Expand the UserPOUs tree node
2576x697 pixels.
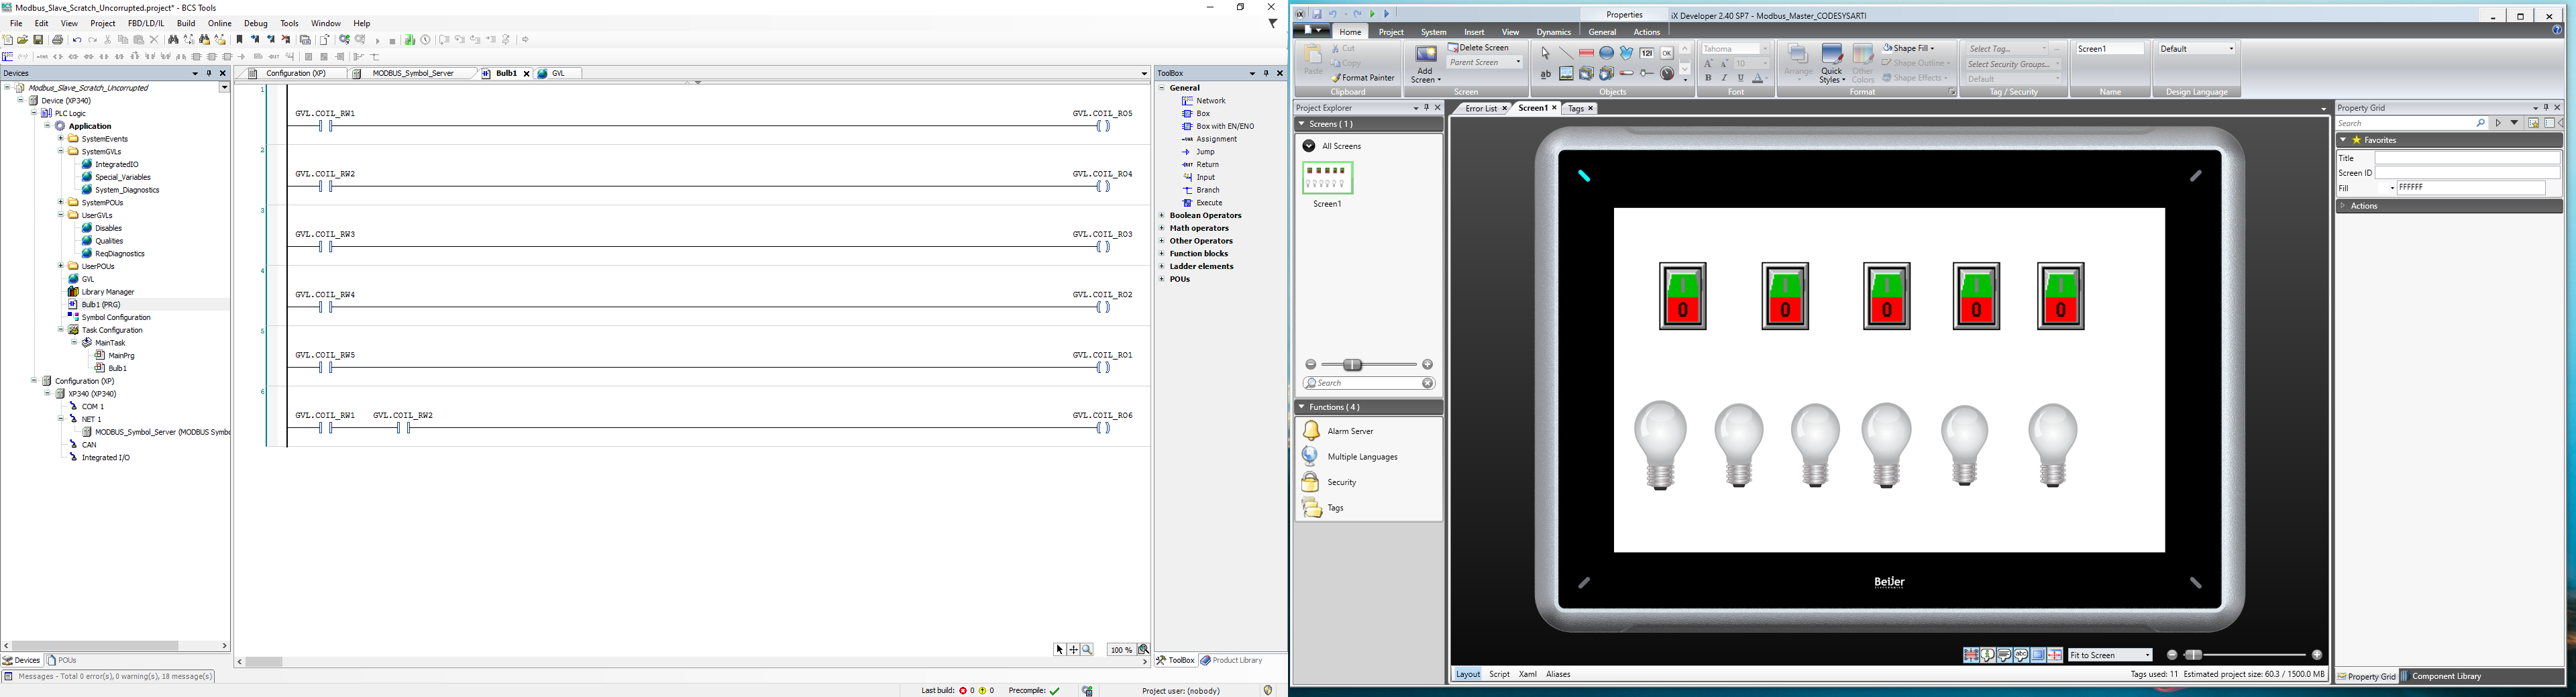60,266
